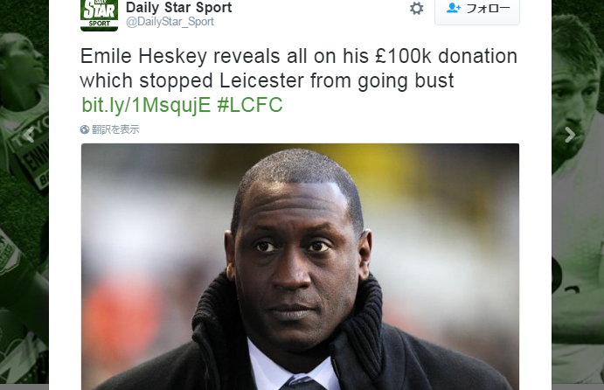
Task: Go to next tweet with right arrow
Action: [570, 135]
